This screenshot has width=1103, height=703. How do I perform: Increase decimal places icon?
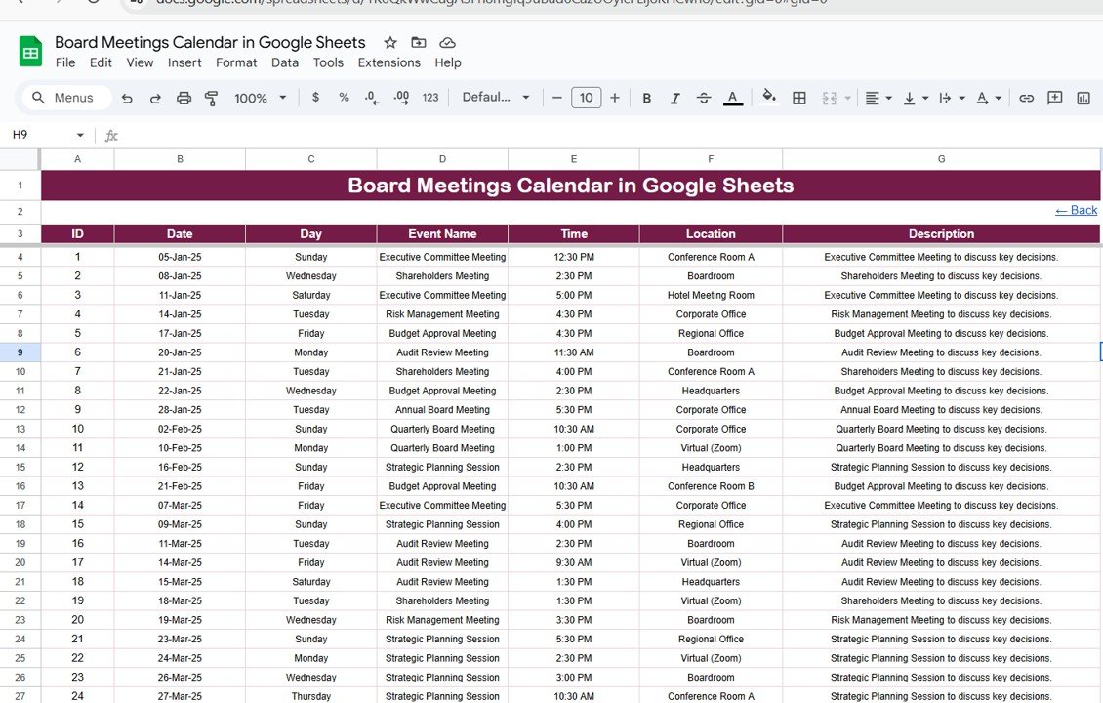401,98
